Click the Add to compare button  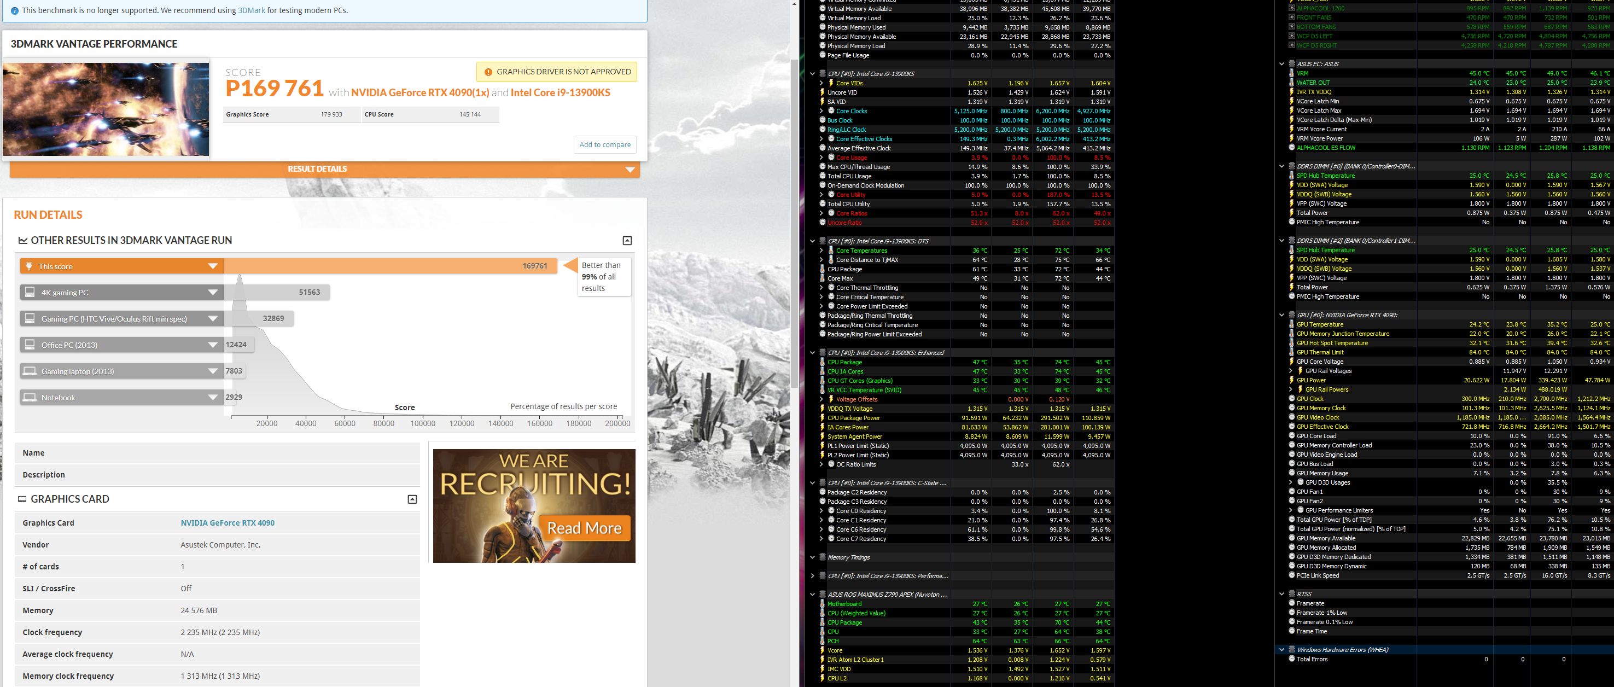click(604, 145)
